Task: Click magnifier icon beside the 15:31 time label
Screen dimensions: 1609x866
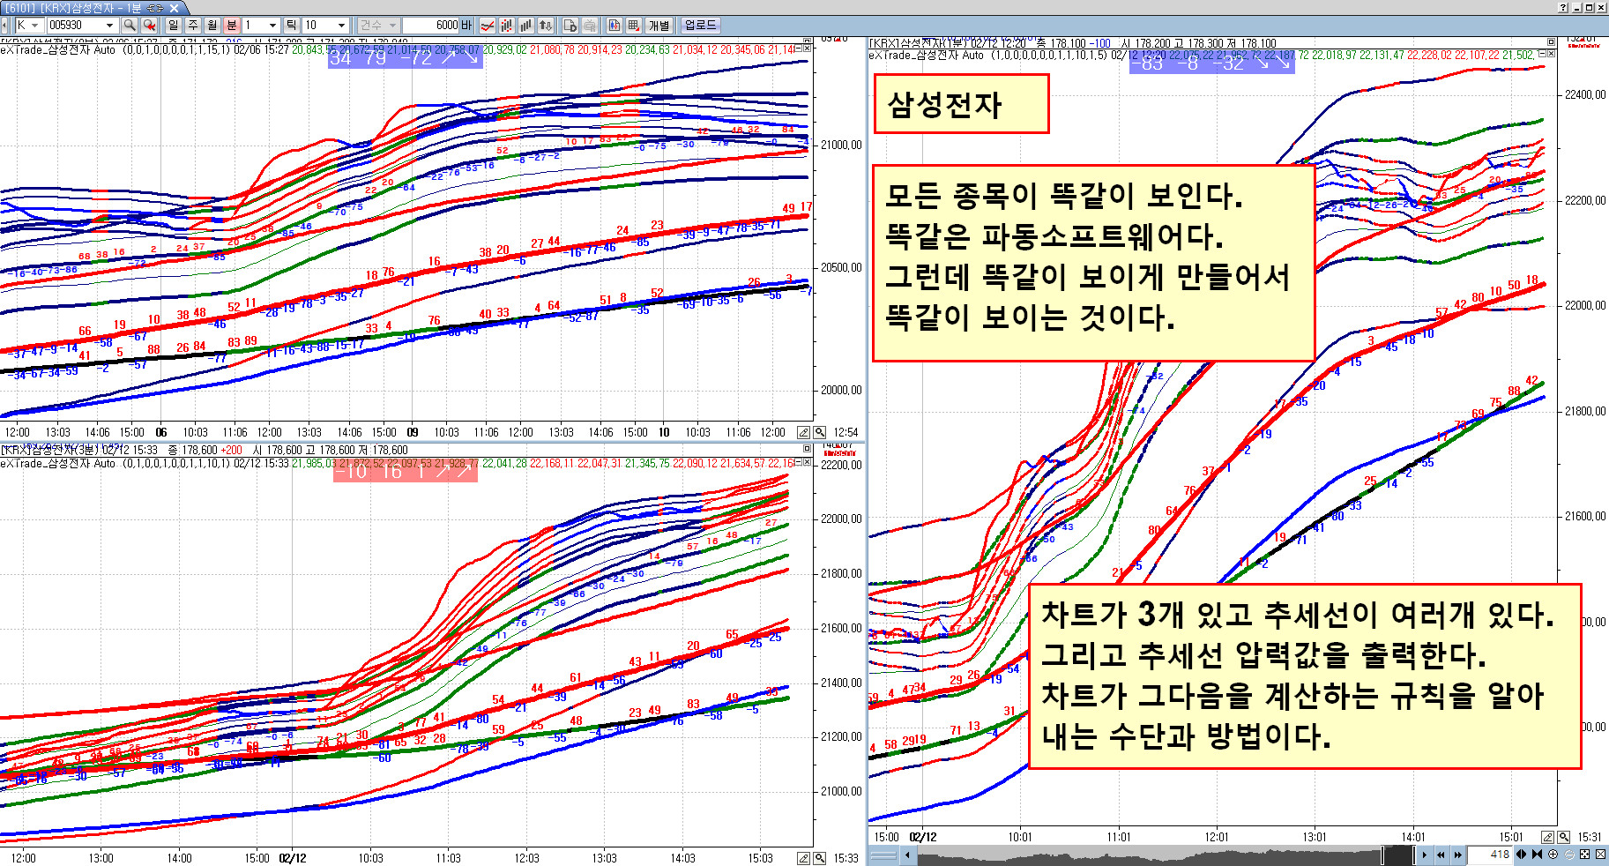Action: (x=1564, y=837)
